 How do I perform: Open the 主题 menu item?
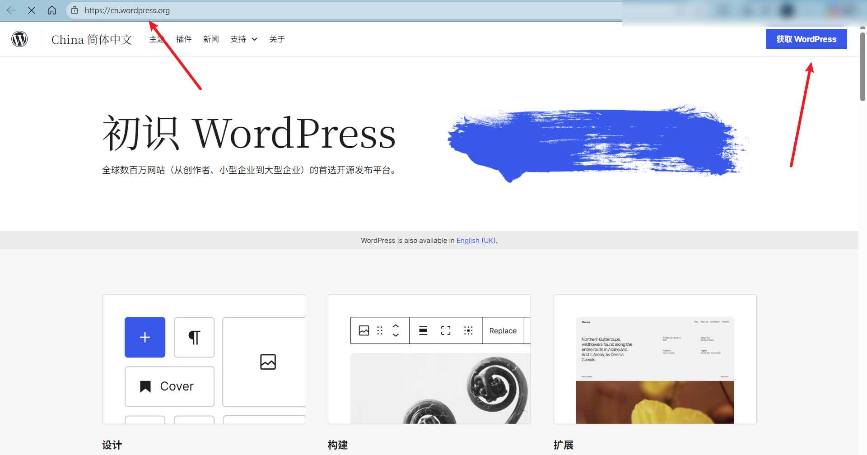click(157, 39)
